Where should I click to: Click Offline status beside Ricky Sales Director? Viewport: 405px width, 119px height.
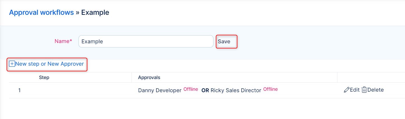coord(270,89)
